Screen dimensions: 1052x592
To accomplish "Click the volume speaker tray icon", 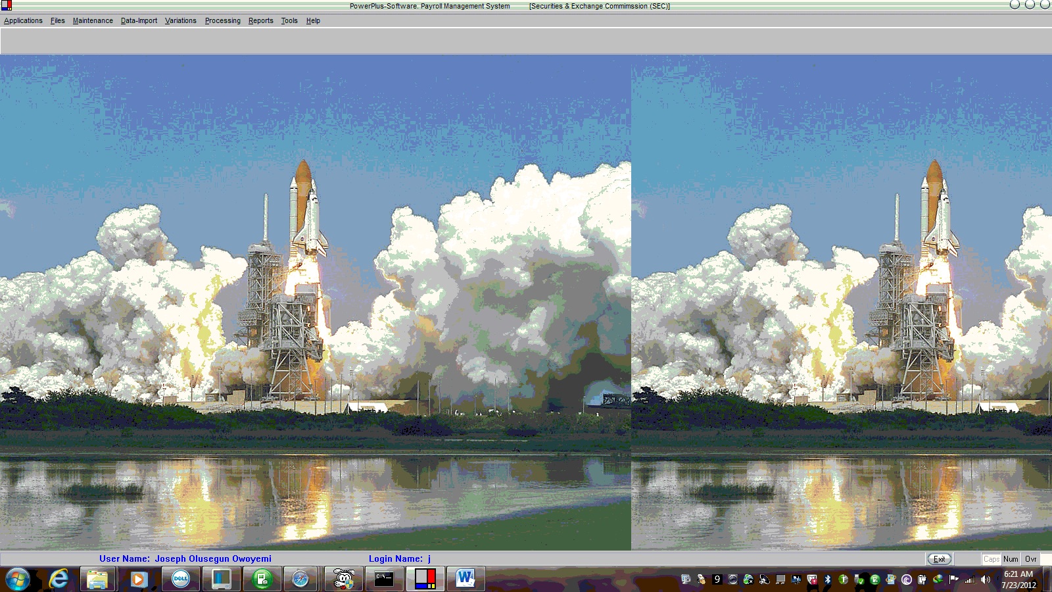I will (985, 580).
